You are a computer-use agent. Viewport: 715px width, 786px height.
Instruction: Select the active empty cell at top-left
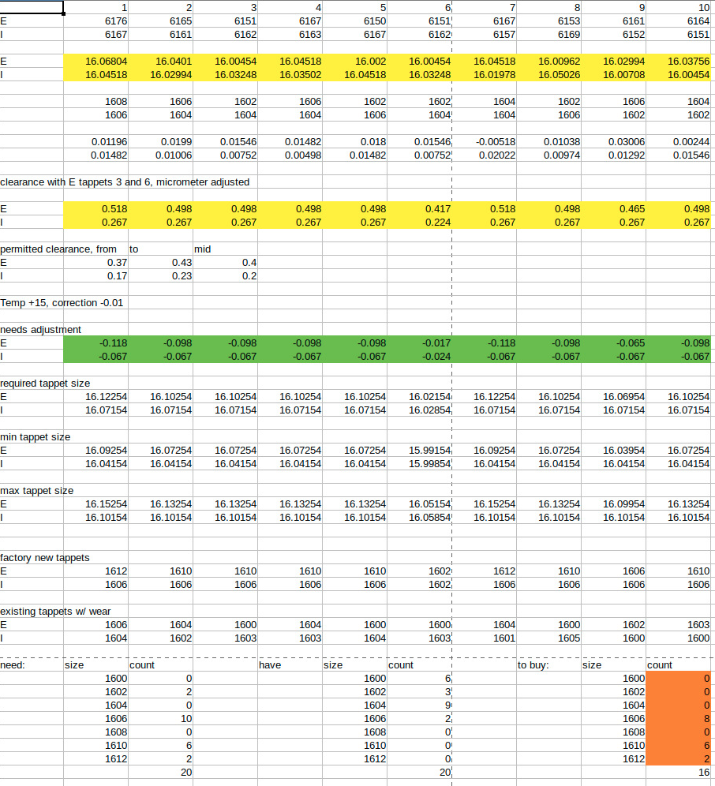(32, 8)
